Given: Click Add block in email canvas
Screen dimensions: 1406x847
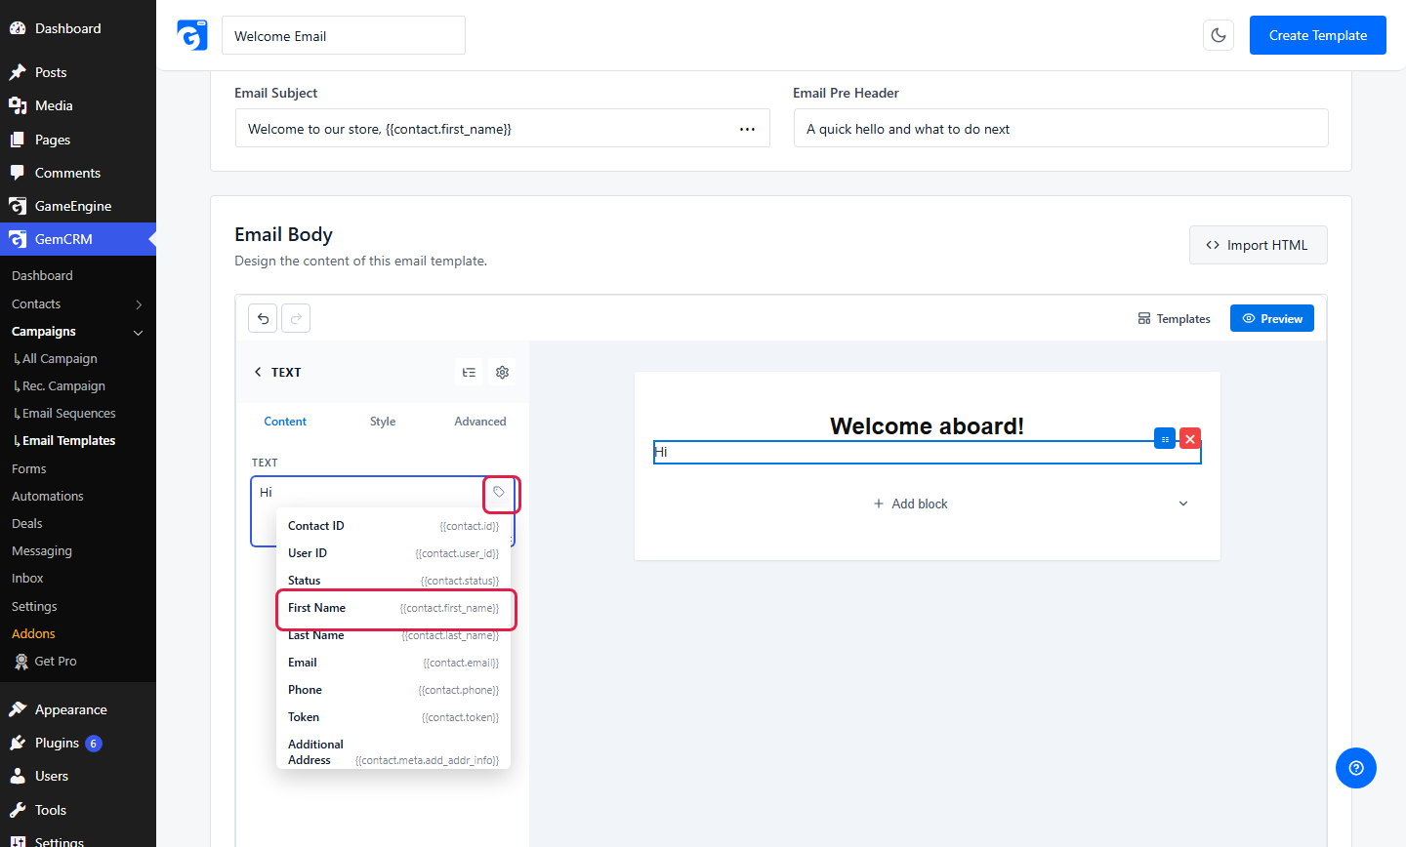Looking at the screenshot, I should pos(910,504).
